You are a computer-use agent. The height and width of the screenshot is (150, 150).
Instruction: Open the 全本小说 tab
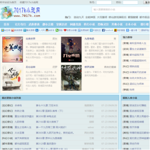click(131, 24)
